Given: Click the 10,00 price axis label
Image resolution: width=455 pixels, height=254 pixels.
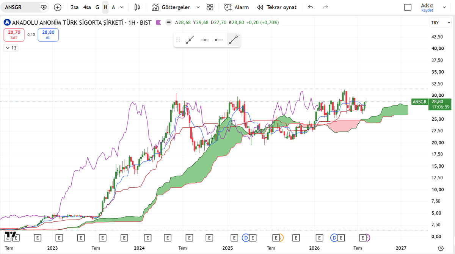Looking at the screenshot, I should pyautogui.click(x=437, y=190).
